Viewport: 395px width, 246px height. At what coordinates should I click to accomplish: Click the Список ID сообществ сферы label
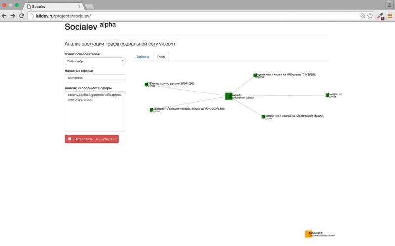tap(88, 88)
